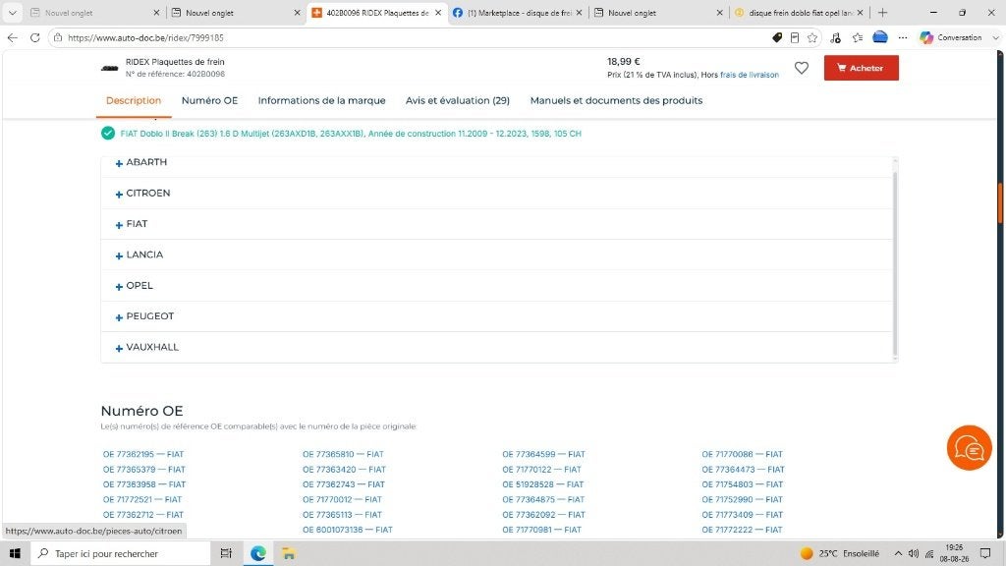
Task: Expand the PEUGEOT brand row
Action: (496, 316)
